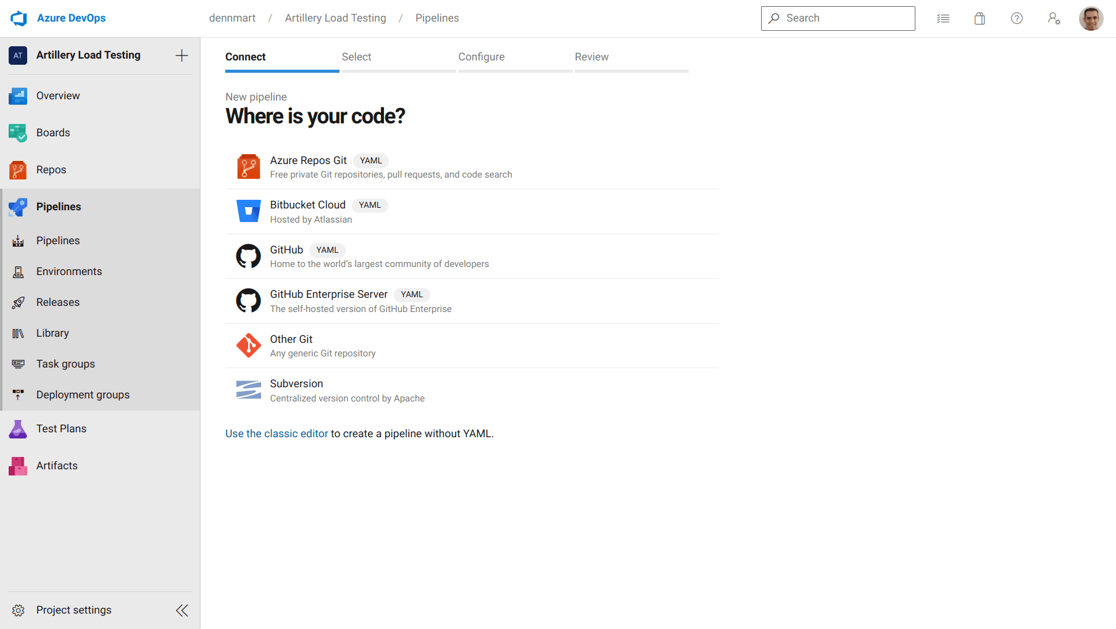
Task: Open the Library section
Action: 52,333
